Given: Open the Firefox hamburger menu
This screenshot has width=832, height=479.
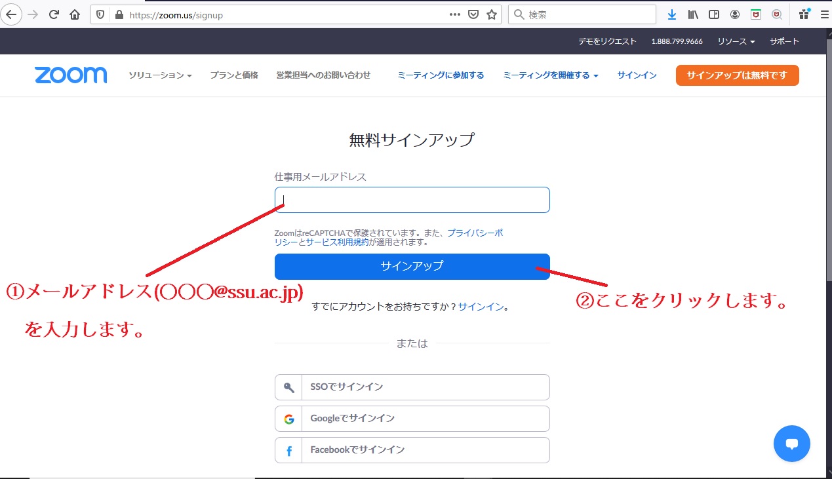Looking at the screenshot, I should (824, 14).
